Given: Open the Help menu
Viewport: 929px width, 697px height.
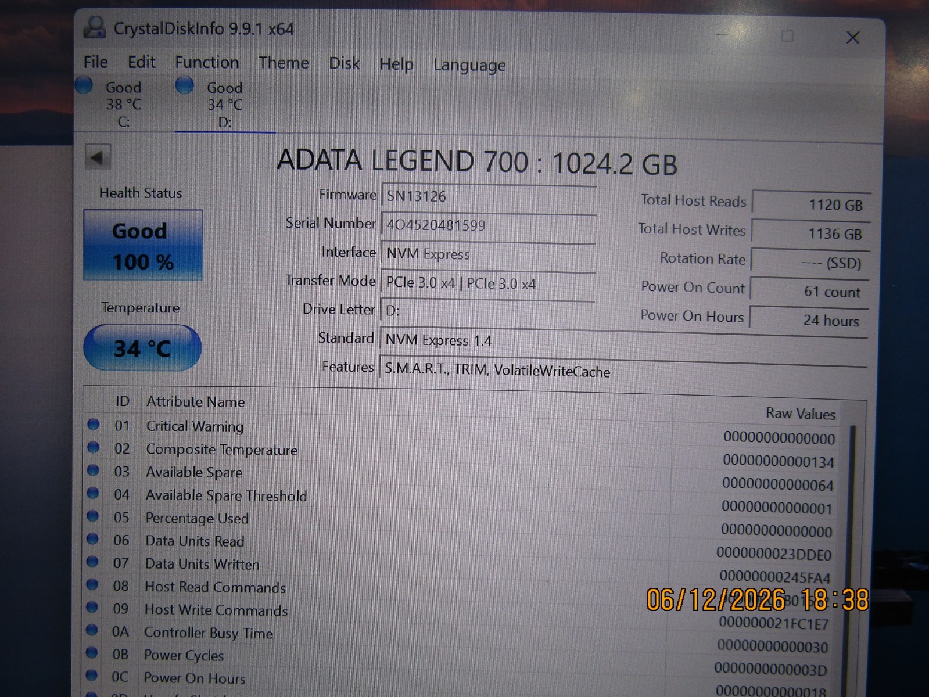Looking at the screenshot, I should click(x=396, y=64).
